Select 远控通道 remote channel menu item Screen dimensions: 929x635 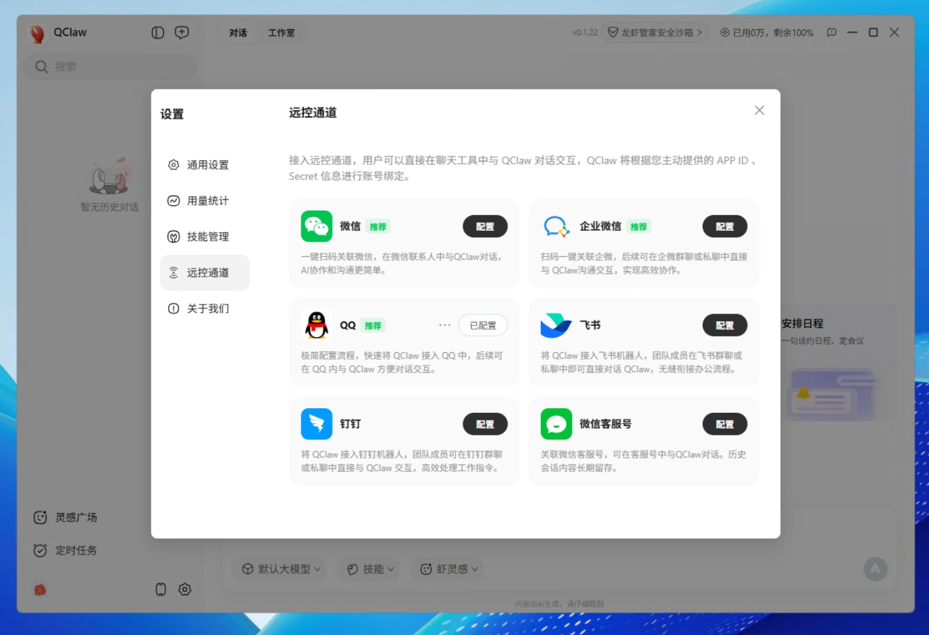point(205,273)
